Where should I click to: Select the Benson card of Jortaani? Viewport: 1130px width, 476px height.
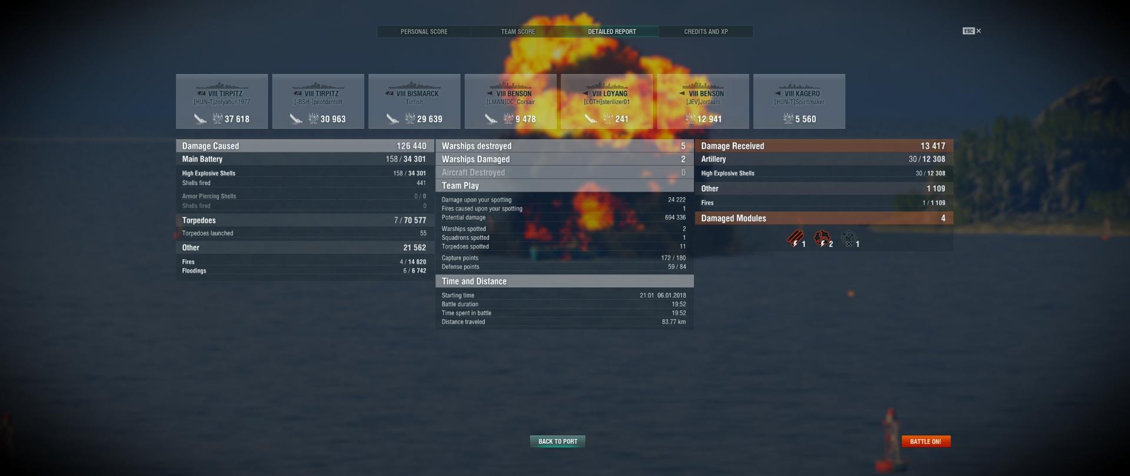pos(703,101)
